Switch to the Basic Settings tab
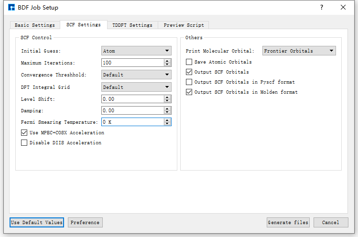The image size is (358, 237). coord(34,25)
